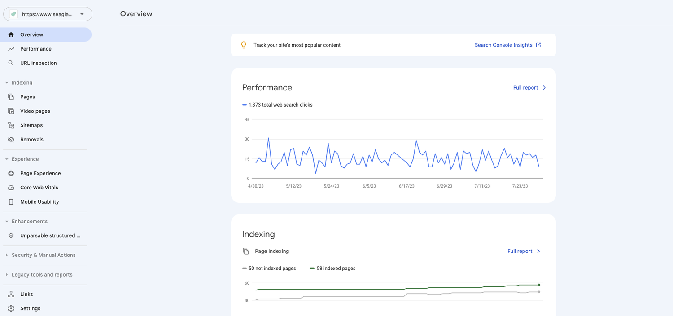Click the last indexed pages data point

[x=539, y=284]
